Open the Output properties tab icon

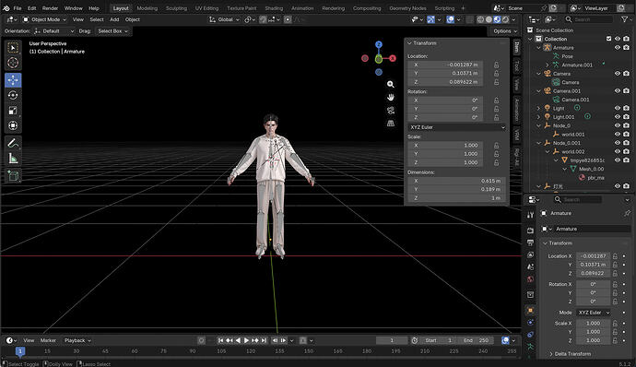pos(530,243)
